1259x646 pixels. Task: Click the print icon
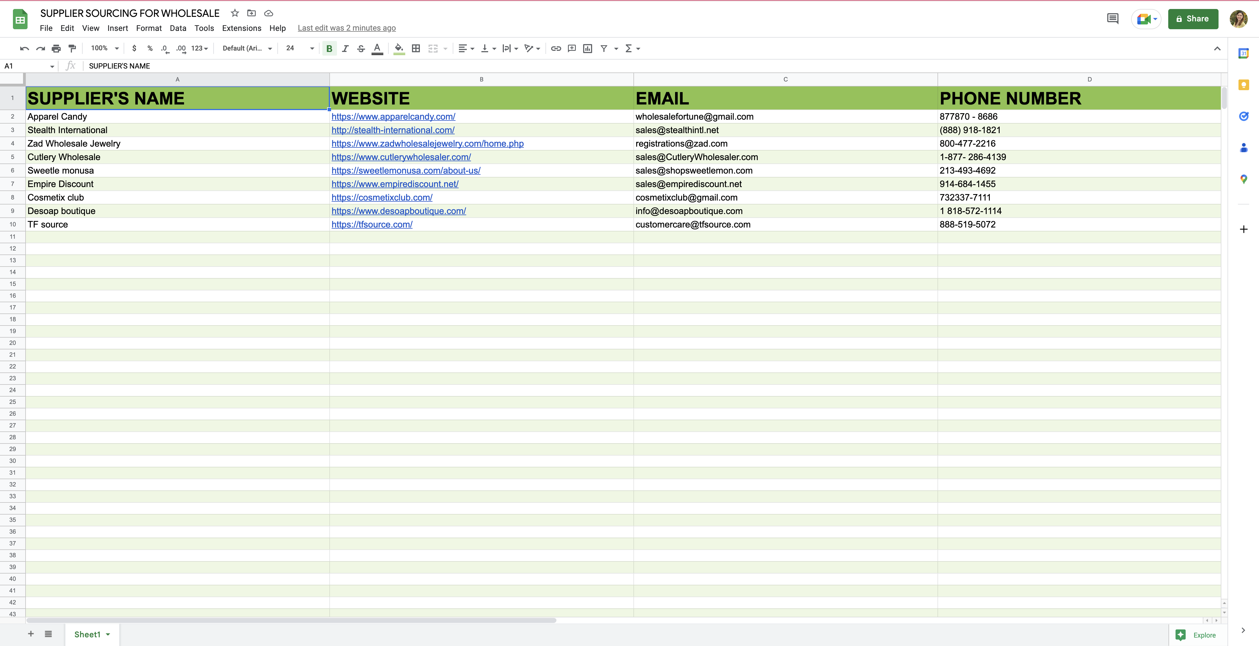pyautogui.click(x=56, y=48)
